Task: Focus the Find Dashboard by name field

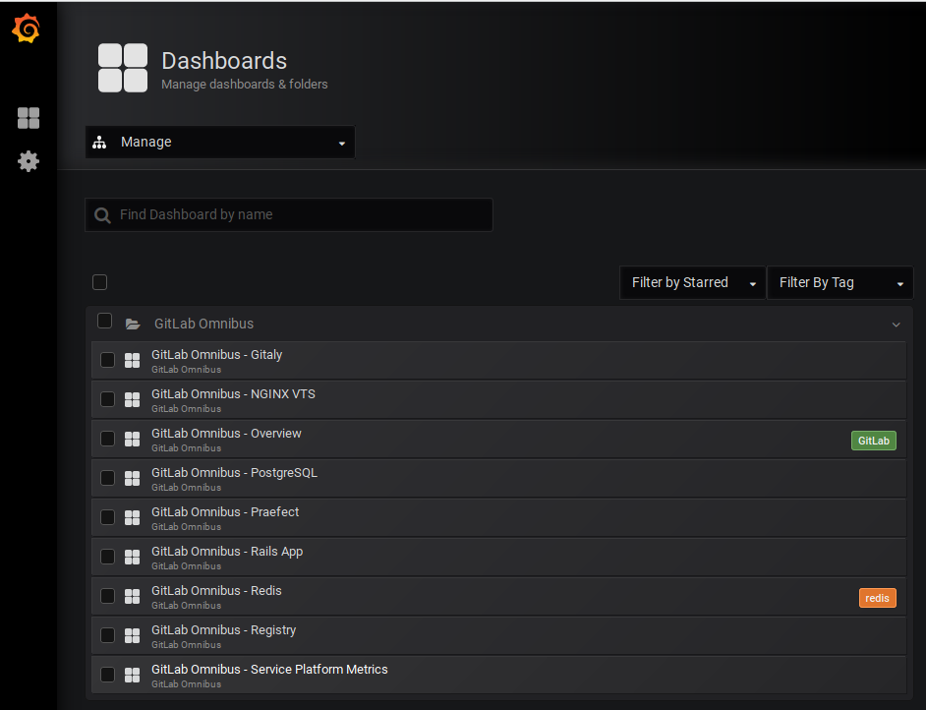Action: click(289, 215)
